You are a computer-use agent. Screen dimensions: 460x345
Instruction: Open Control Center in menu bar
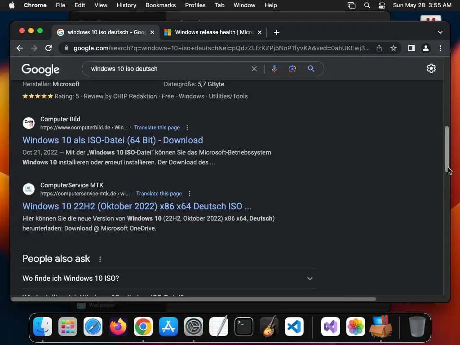[x=382, y=5]
